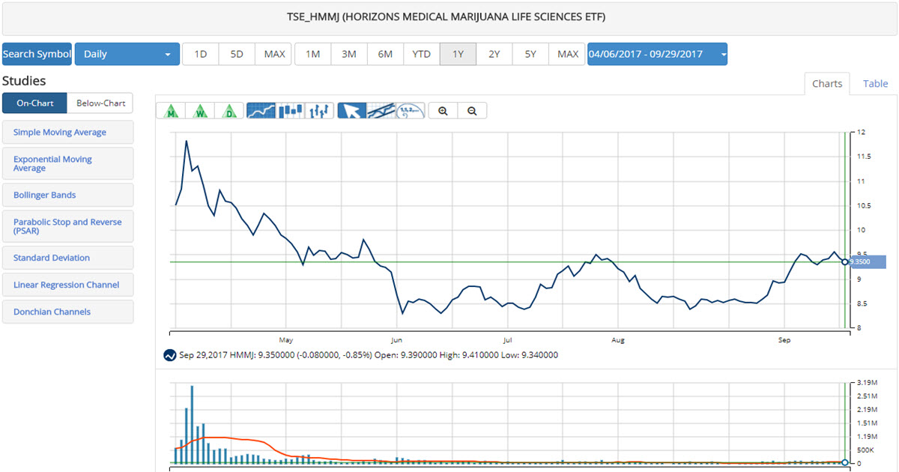Click the monthly 'M' triangle icon
The width and height of the screenshot is (899, 472).
[x=172, y=111]
